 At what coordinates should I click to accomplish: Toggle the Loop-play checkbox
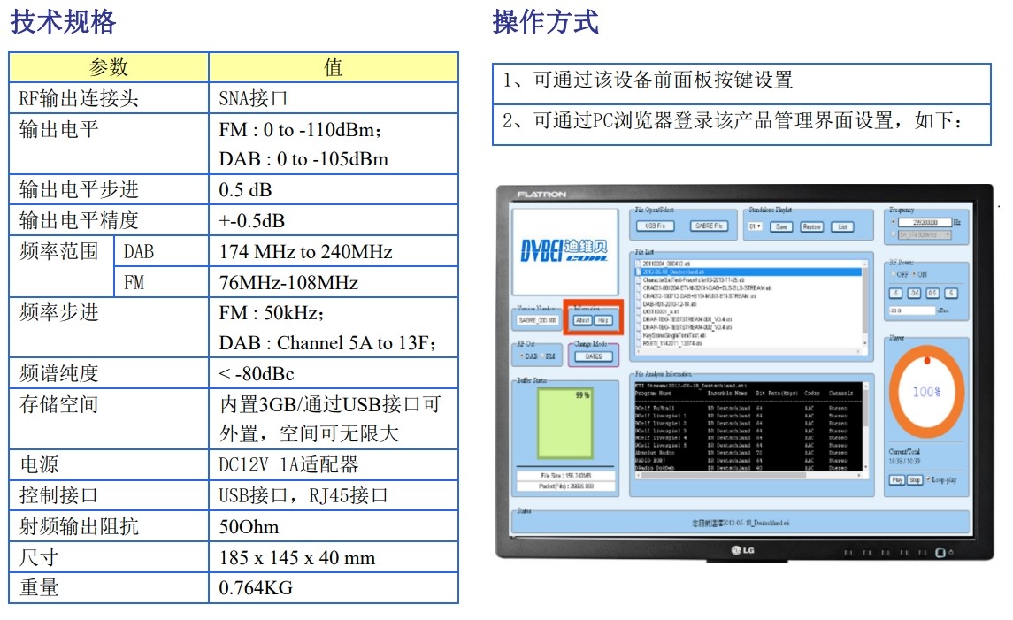928,480
